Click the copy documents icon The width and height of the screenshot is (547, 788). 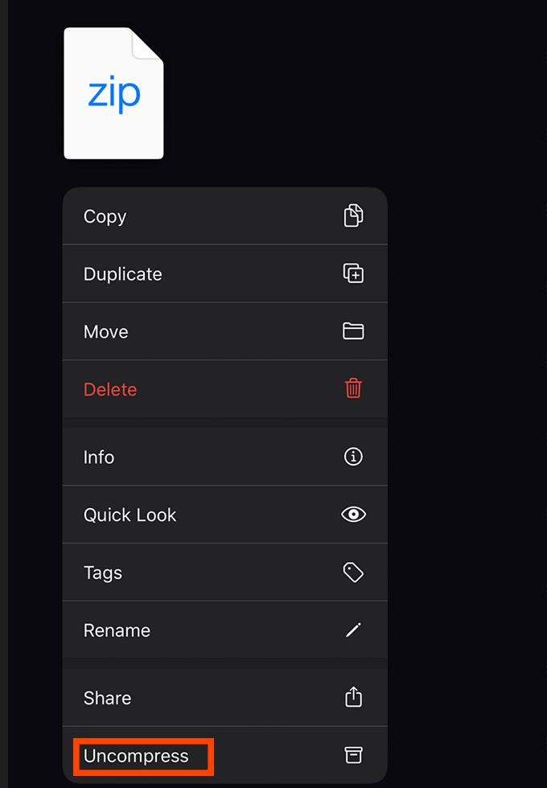coord(353,215)
